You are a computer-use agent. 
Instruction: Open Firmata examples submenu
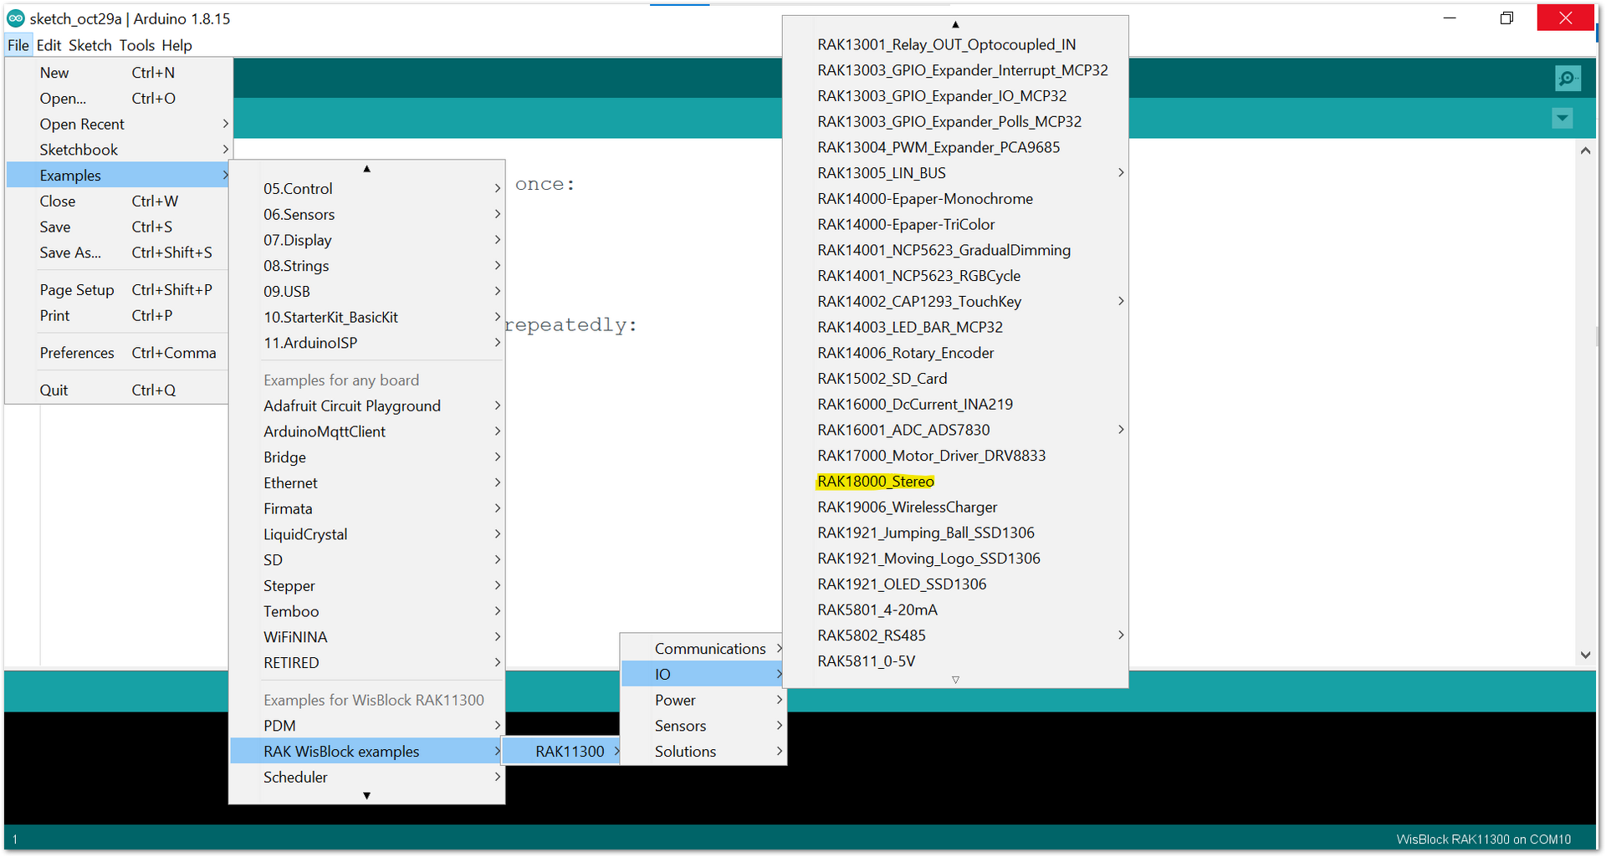[x=367, y=509]
